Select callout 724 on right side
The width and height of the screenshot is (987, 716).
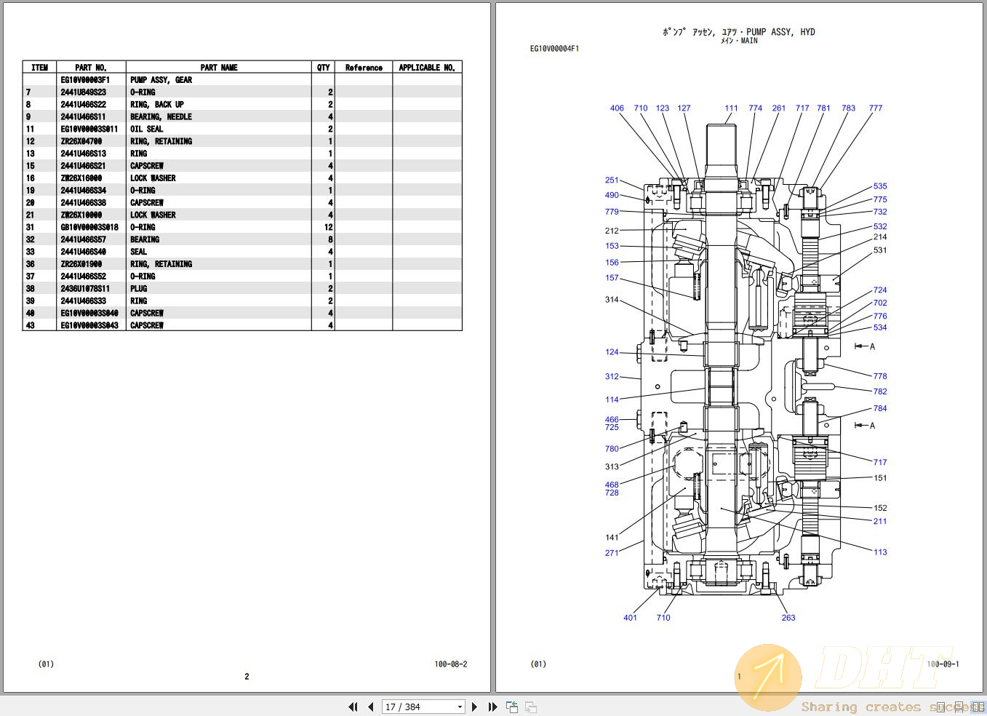click(880, 290)
